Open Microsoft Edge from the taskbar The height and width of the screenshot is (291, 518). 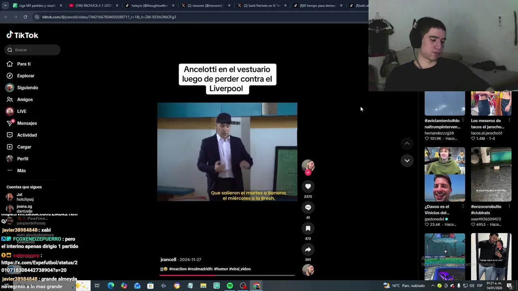[110, 286]
